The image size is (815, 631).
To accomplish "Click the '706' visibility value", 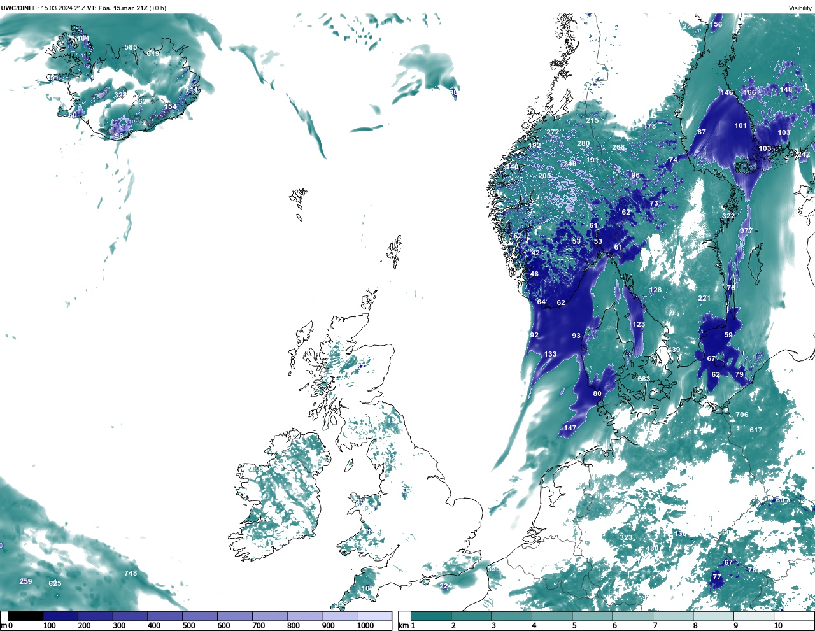I will click(x=742, y=415).
